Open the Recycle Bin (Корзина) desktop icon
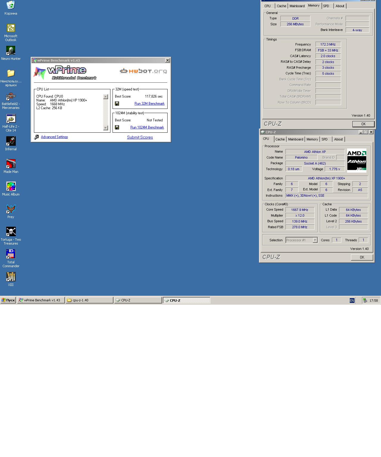Viewport: 381px width, 457px height. (11, 8)
